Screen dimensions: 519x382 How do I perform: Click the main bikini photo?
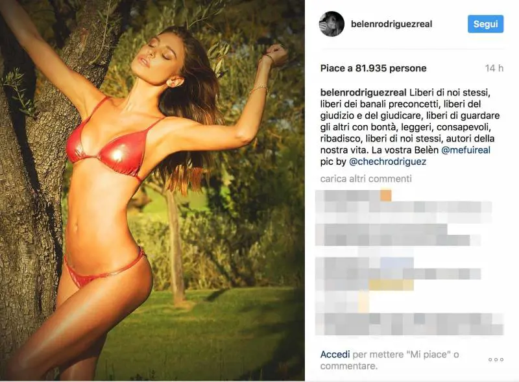click(152, 190)
